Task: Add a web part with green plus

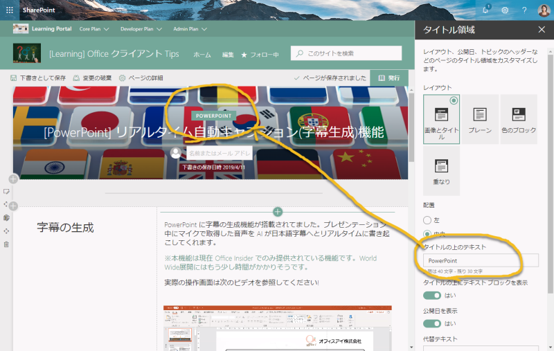Action: pyautogui.click(x=278, y=212)
